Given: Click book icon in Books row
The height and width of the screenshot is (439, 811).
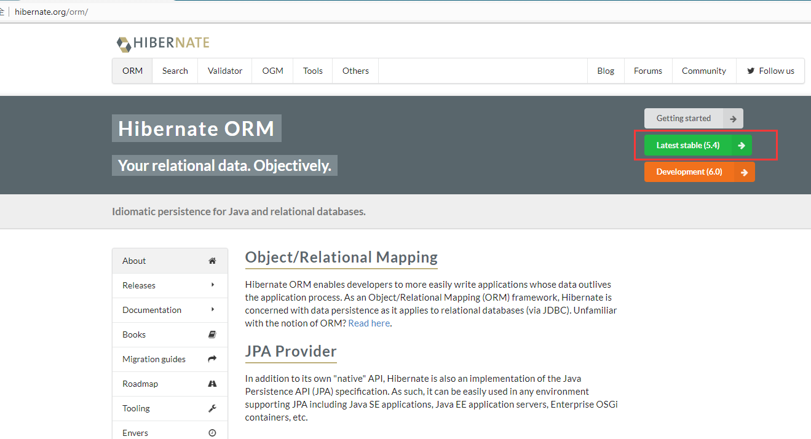Looking at the screenshot, I should 212,334.
